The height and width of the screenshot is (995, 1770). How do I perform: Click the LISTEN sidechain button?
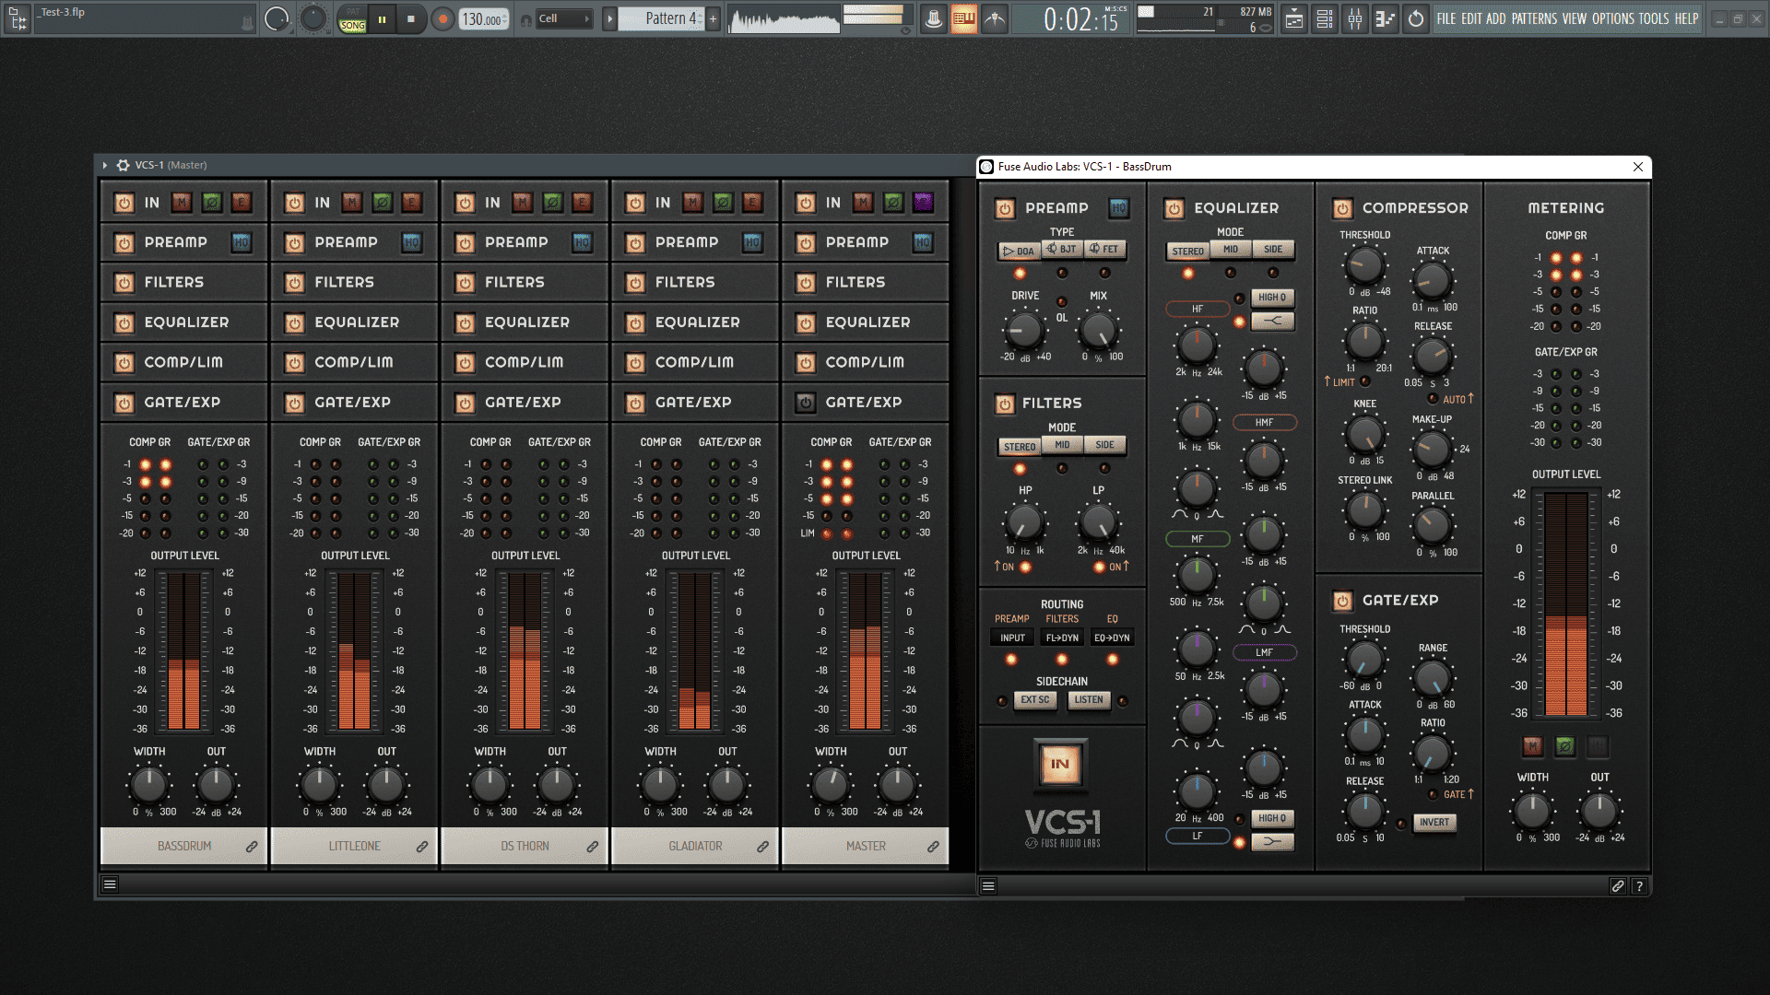pos(1089,700)
